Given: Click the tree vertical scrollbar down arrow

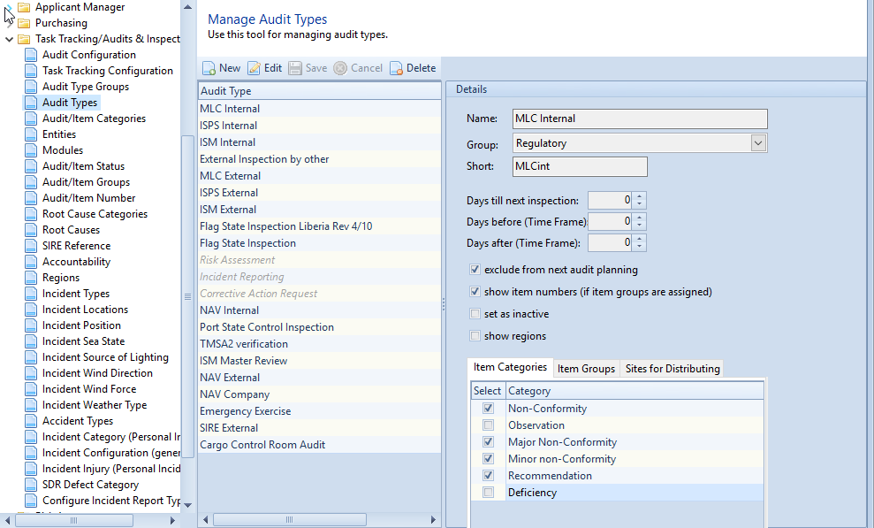Looking at the screenshot, I should pos(188,505).
